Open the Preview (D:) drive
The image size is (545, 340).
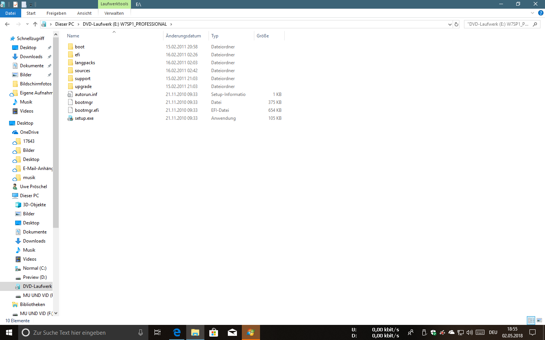pos(35,277)
